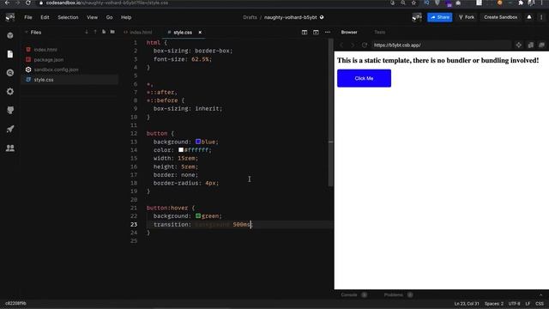Click the show preview layout icon

point(316,33)
